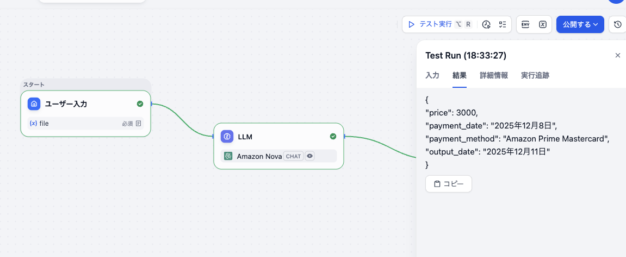Click the input connector on LLM node
This screenshot has height=257, width=626.
click(213, 137)
